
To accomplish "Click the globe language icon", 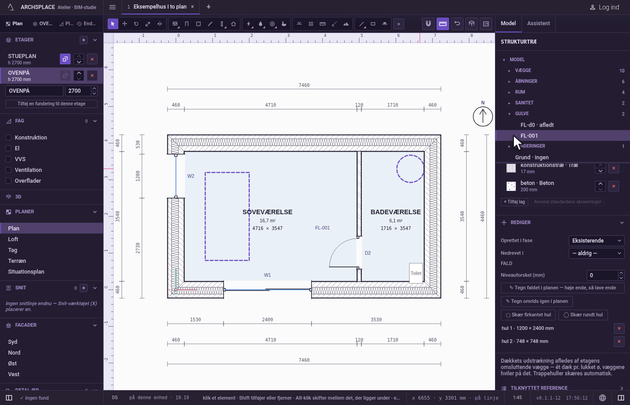I will click(603, 398).
